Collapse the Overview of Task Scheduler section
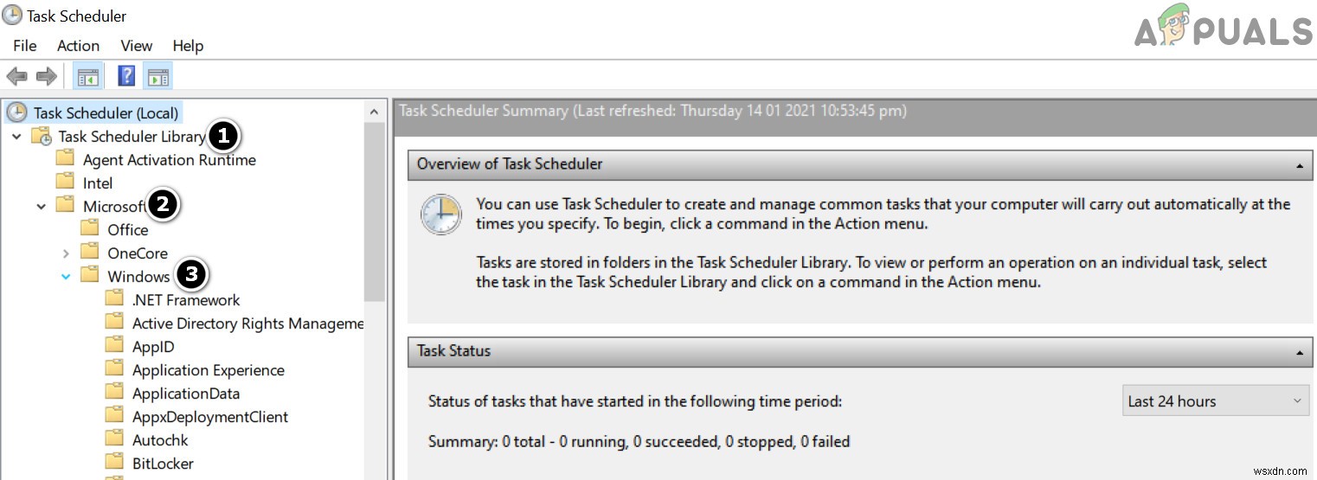 tap(1298, 164)
